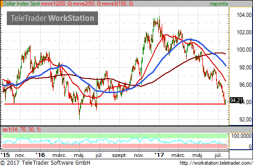Click the rsi1(14, 70, 30, 1) label

click(21, 130)
